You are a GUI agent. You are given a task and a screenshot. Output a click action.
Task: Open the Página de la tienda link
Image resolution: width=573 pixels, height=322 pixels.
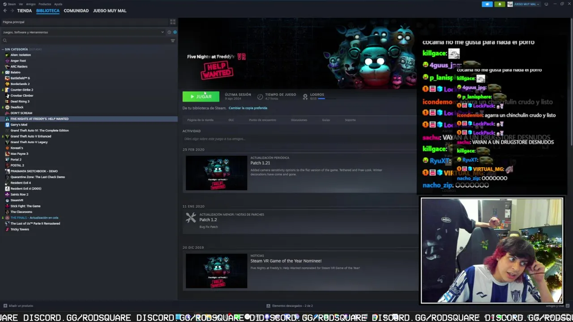click(x=200, y=120)
